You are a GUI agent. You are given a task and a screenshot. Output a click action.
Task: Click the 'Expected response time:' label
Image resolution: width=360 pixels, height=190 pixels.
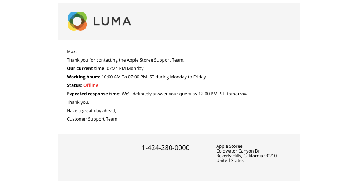(x=94, y=94)
